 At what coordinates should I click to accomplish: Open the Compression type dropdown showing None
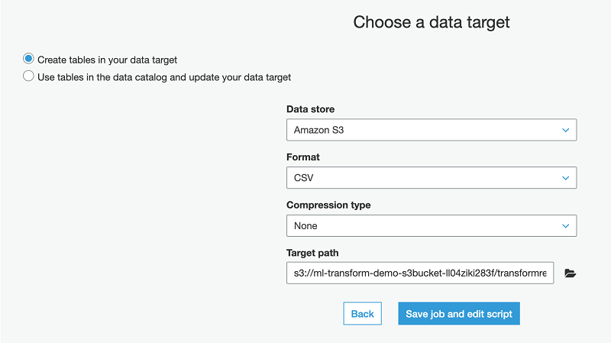(431, 225)
